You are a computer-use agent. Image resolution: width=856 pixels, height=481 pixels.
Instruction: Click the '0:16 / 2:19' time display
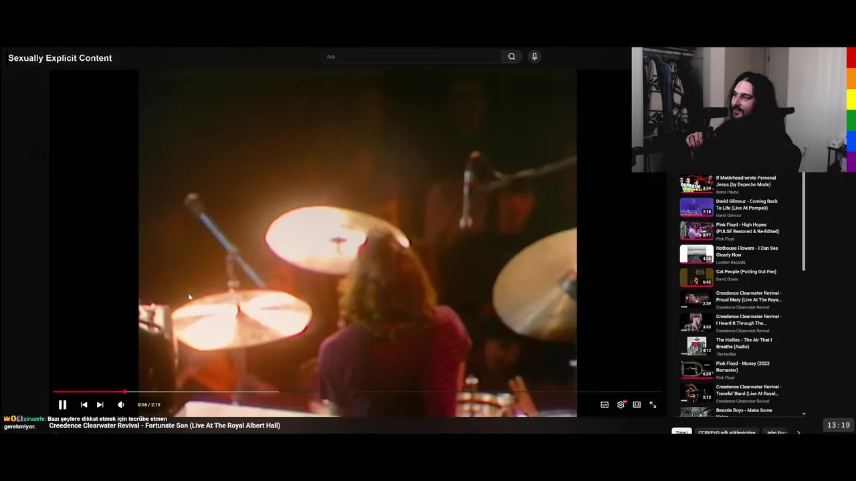click(x=148, y=405)
